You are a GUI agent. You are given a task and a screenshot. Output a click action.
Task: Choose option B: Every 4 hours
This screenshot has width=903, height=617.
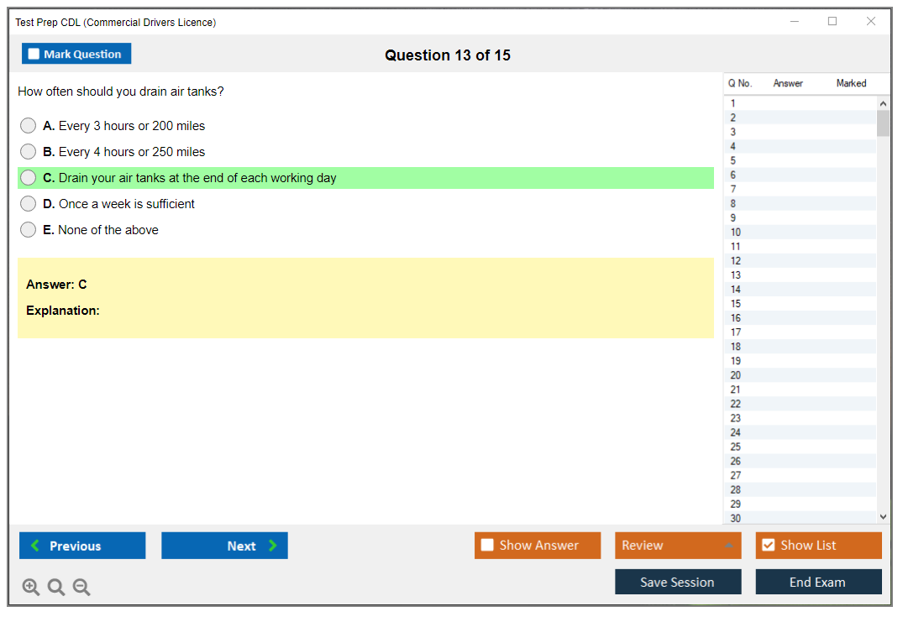(29, 152)
